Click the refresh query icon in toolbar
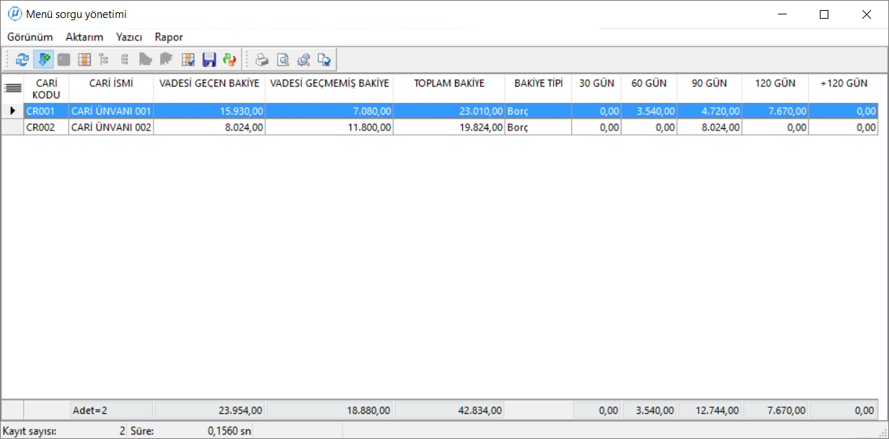Screen dimensions: 889x439 pos(22,60)
